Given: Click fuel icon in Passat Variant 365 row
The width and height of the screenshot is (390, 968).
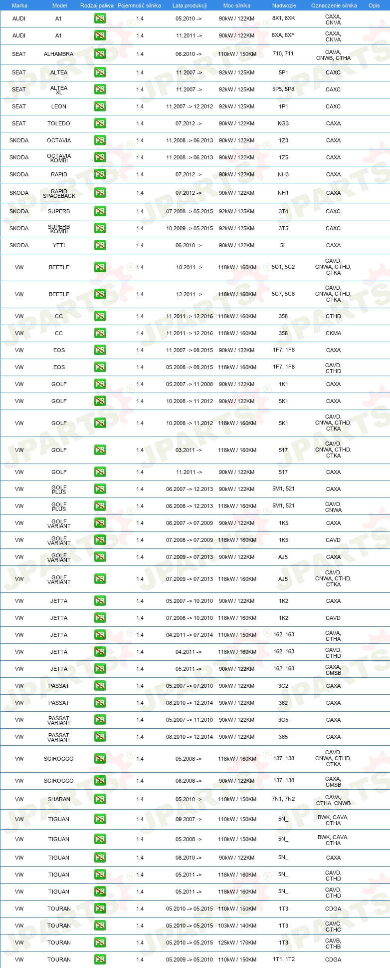Looking at the screenshot, I should pos(100,737).
